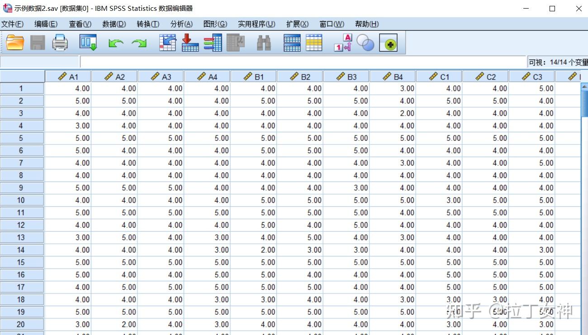Image resolution: width=588 pixels, height=335 pixels.
Task: Select the A3 column header
Action: click(161, 77)
